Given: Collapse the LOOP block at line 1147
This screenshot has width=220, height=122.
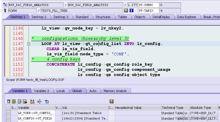Looking at the screenshot, I should coord(29,44).
